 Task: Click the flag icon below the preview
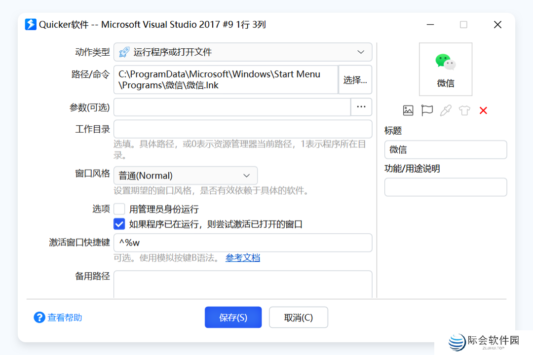[427, 110]
